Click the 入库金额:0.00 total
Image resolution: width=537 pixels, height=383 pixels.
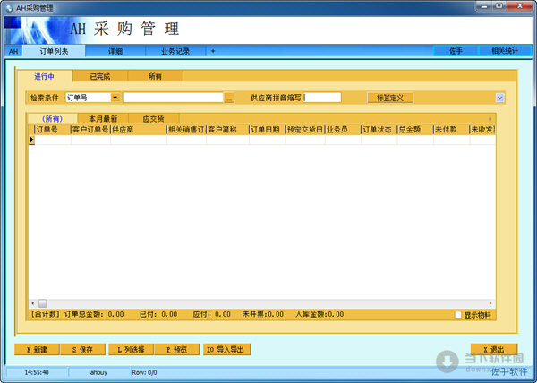pyautogui.click(x=320, y=315)
